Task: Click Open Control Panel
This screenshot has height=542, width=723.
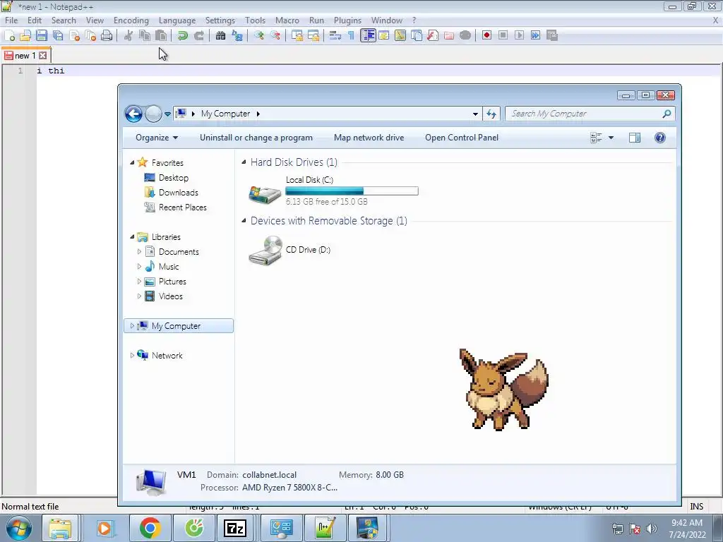Action: [x=462, y=138]
